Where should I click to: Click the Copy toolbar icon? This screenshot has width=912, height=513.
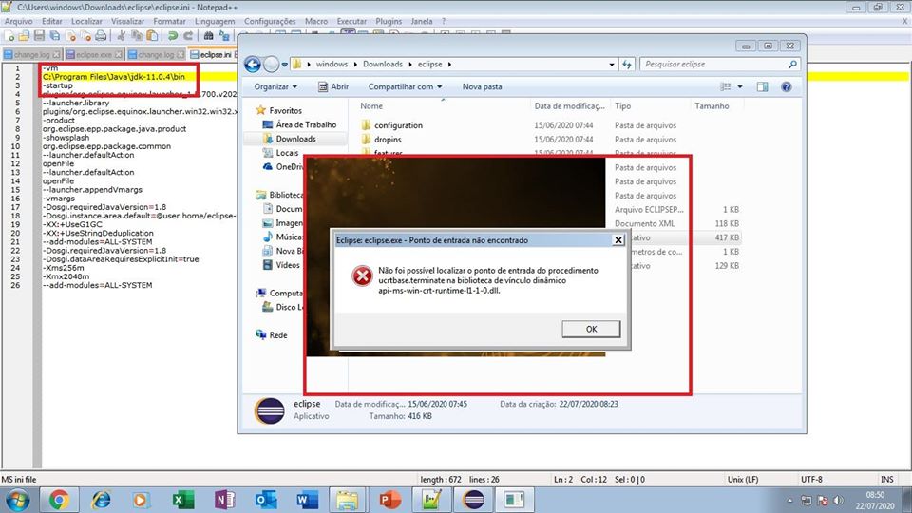point(137,36)
